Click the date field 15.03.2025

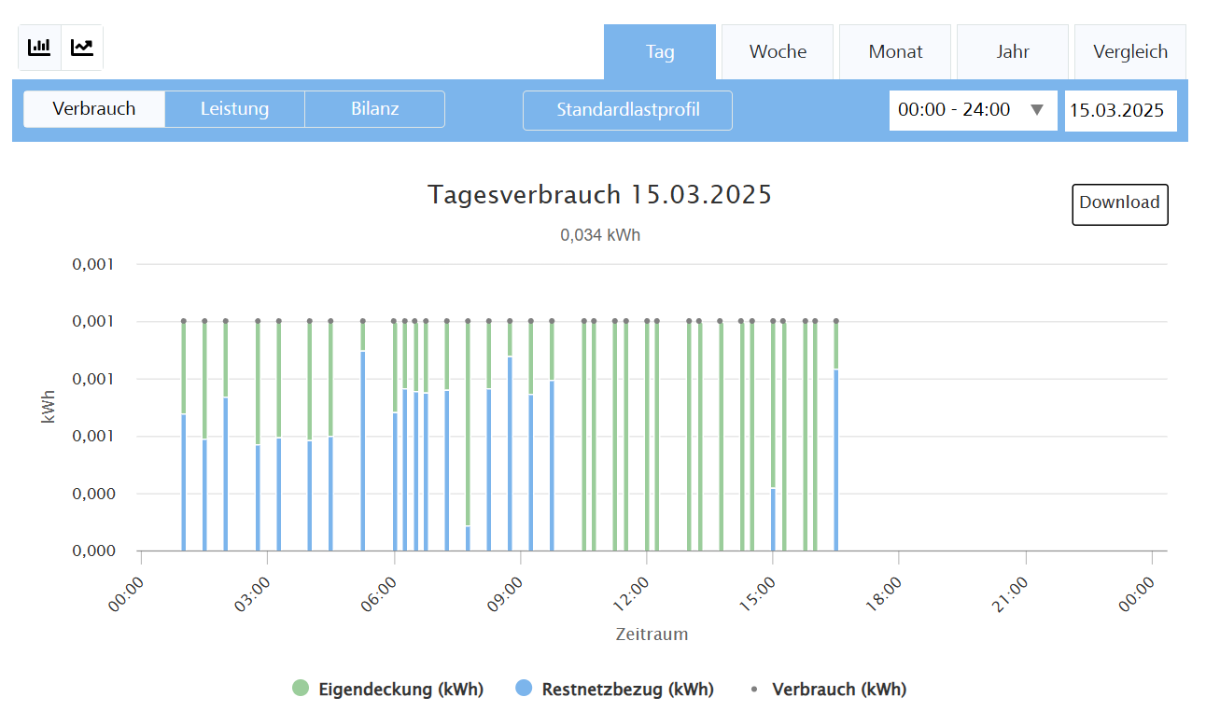click(1120, 110)
